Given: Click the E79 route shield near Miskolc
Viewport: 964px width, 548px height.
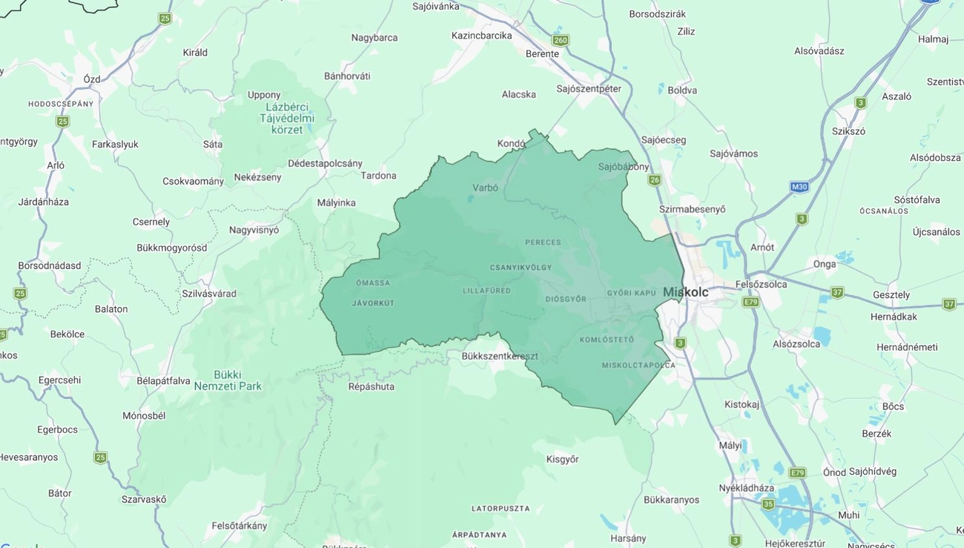Looking at the screenshot, I should 750,302.
